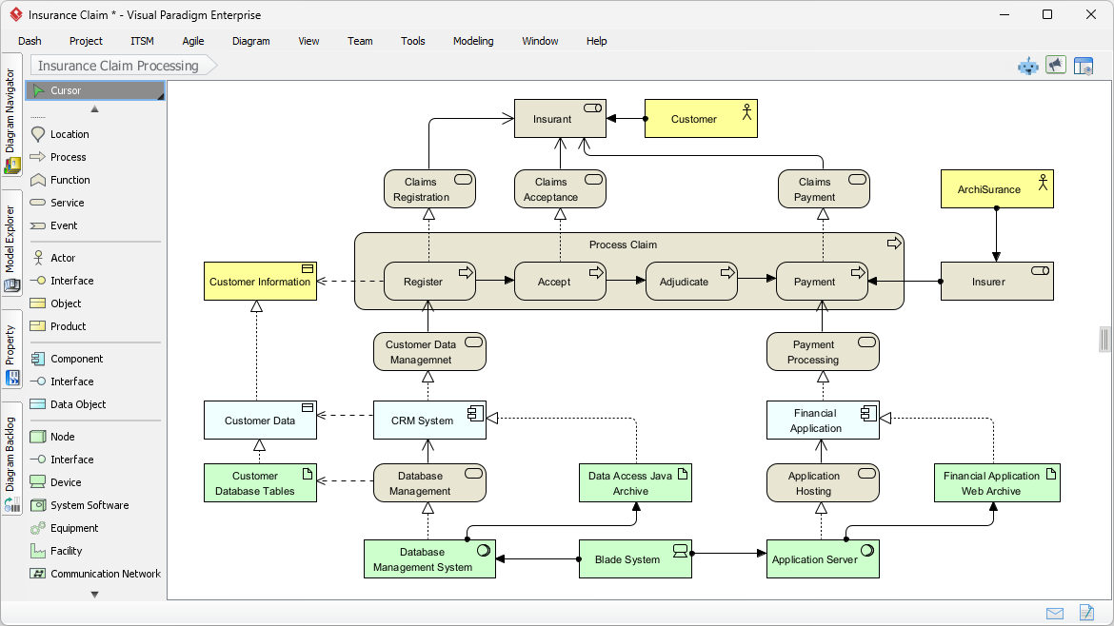
Task: Open the Insurance Claim Processing breadcrumb chevron
Action: [x=213, y=66]
